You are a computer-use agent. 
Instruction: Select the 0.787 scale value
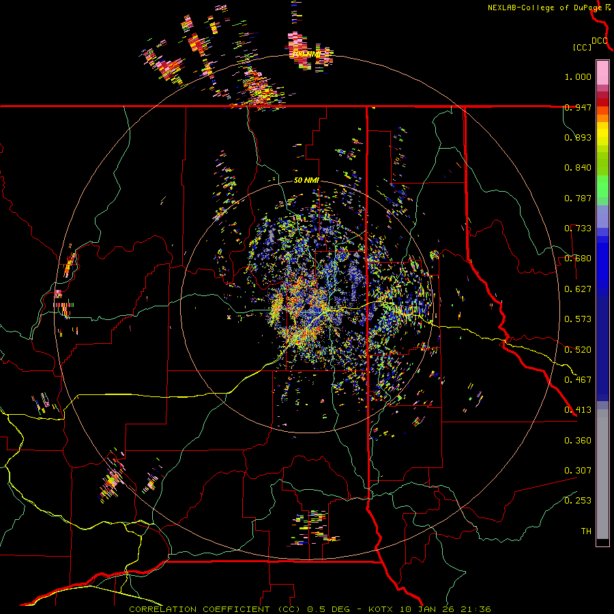pyautogui.click(x=578, y=198)
